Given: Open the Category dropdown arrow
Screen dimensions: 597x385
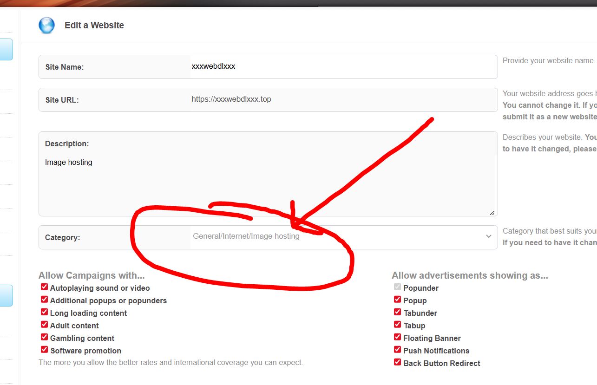Looking at the screenshot, I should click(x=488, y=236).
